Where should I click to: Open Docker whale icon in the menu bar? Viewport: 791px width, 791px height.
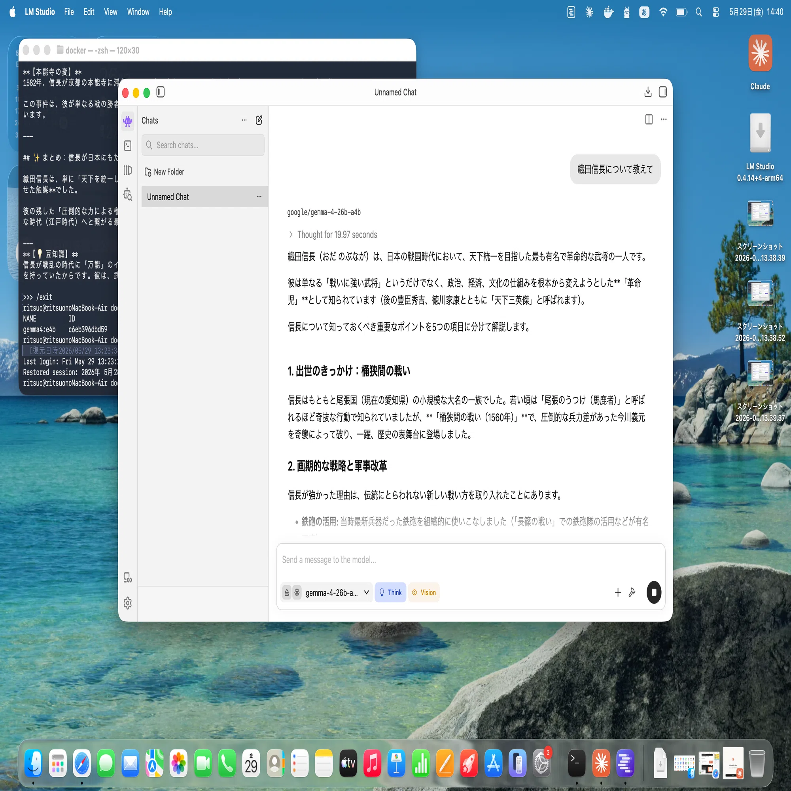608,12
